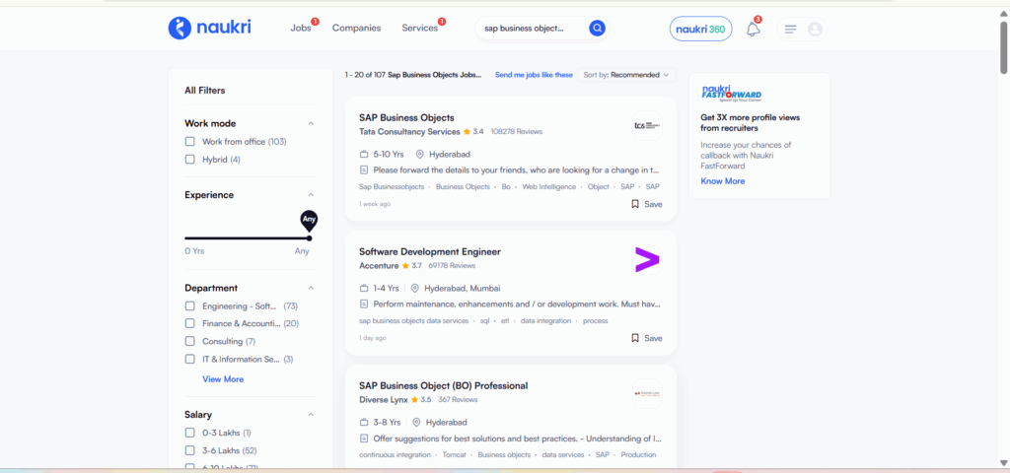Click the Tata Consultancy Services rating star

[467, 131]
